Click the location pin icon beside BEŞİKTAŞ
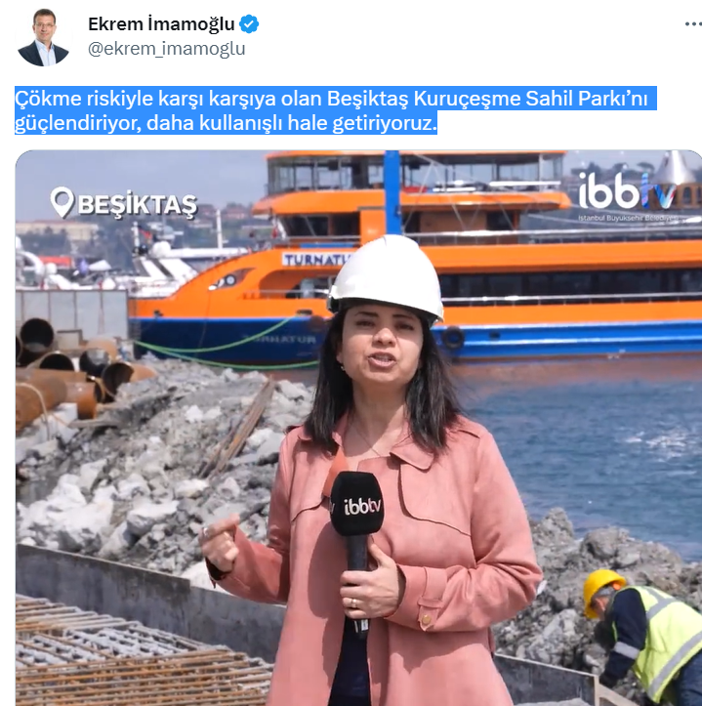 tap(62, 202)
